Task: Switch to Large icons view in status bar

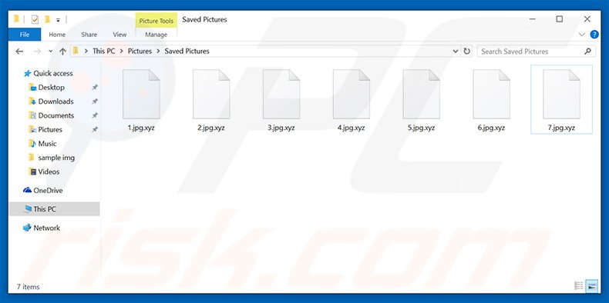Action: [x=591, y=286]
